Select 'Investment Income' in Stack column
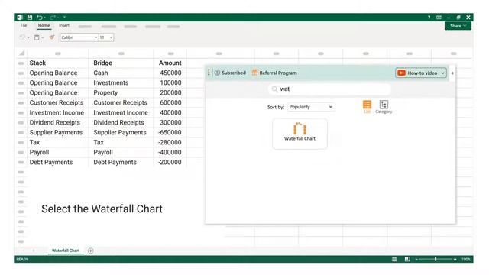The image size is (489, 275). pyautogui.click(x=58, y=112)
